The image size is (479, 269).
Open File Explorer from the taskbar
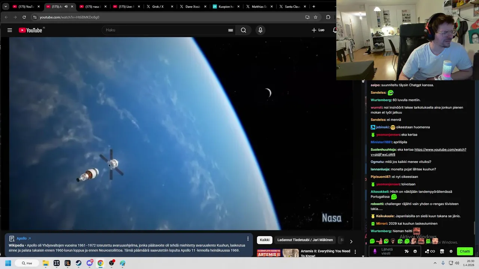(x=46, y=263)
